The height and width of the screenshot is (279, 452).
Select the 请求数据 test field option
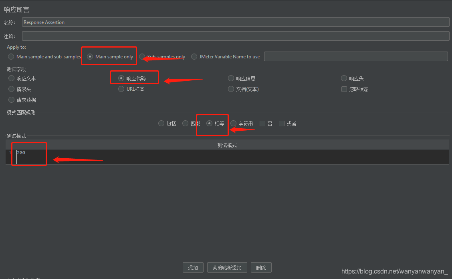[11, 100]
